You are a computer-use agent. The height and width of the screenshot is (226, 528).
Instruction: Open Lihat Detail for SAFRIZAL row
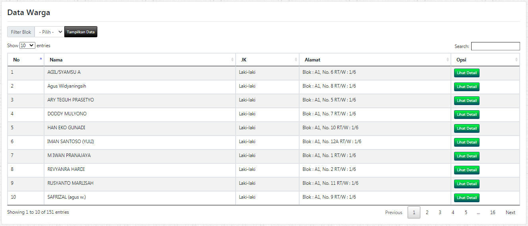point(467,198)
